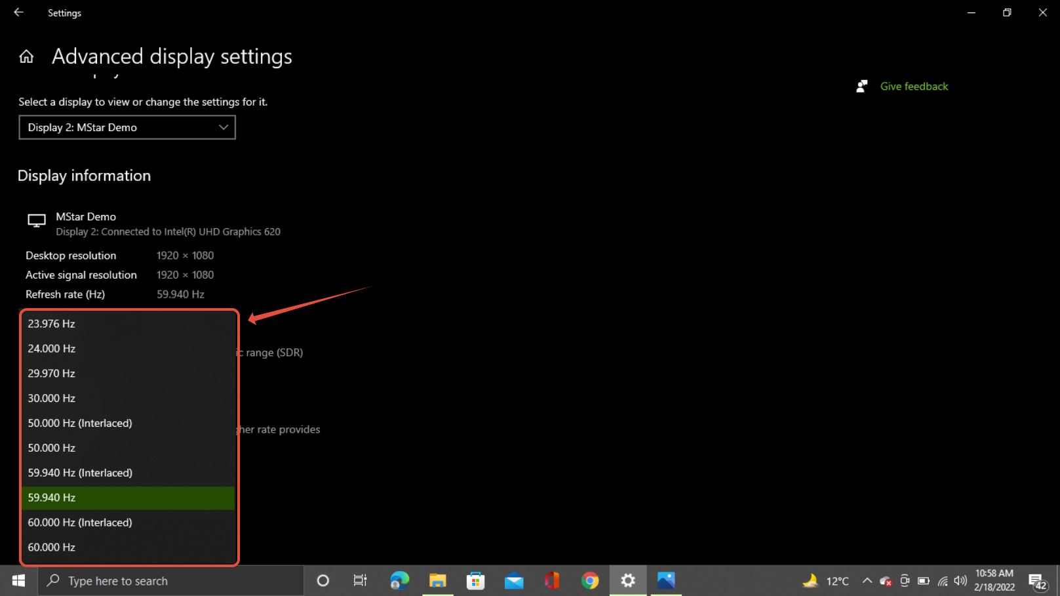Select the 23.976 Hz refresh rate
The height and width of the screenshot is (596, 1060).
pyautogui.click(x=128, y=324)
